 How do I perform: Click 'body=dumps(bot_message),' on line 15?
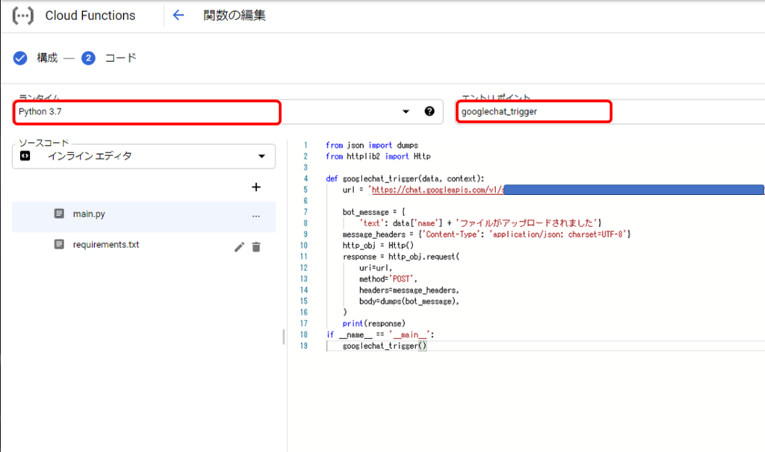[409, 302]
